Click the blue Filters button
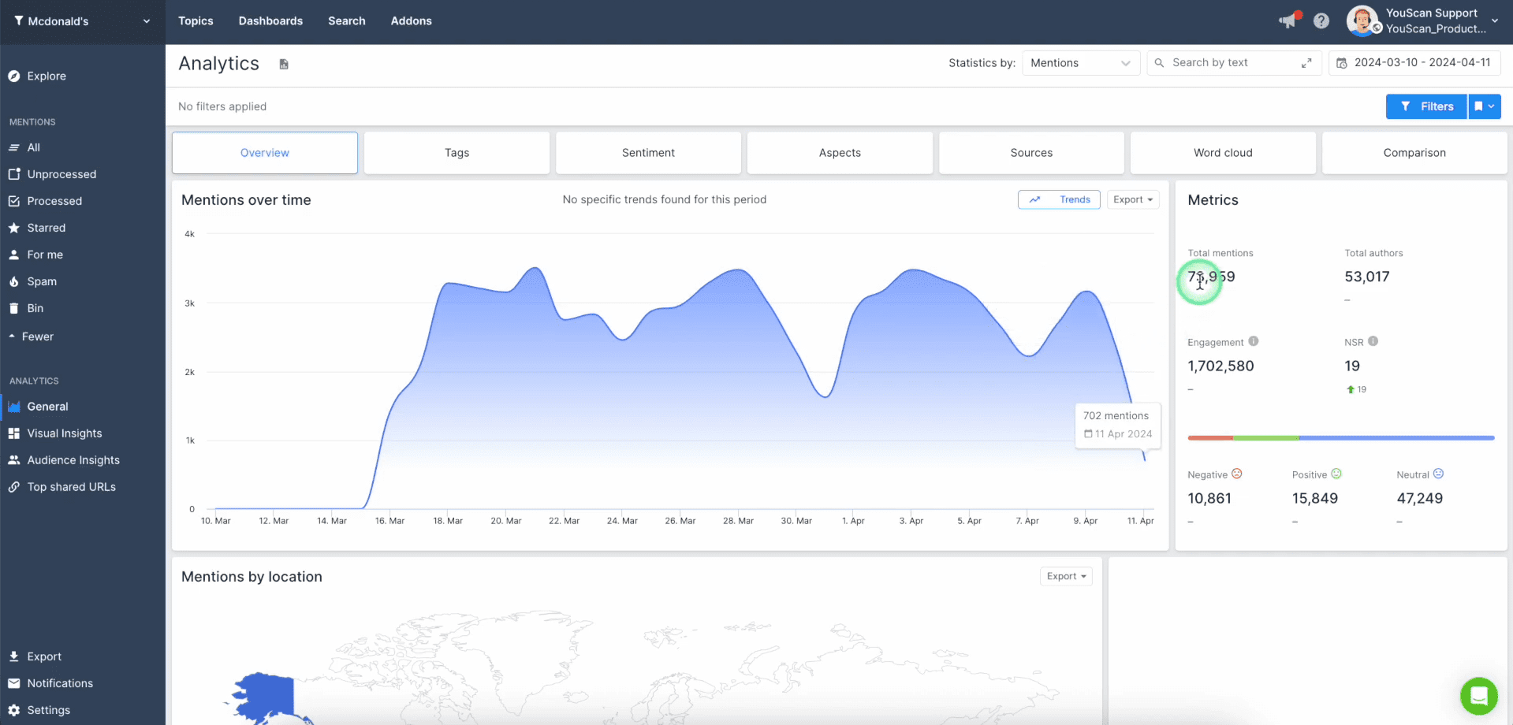Image resolution: width=1513 pixels, height=725 pixels. point(1426,106)
